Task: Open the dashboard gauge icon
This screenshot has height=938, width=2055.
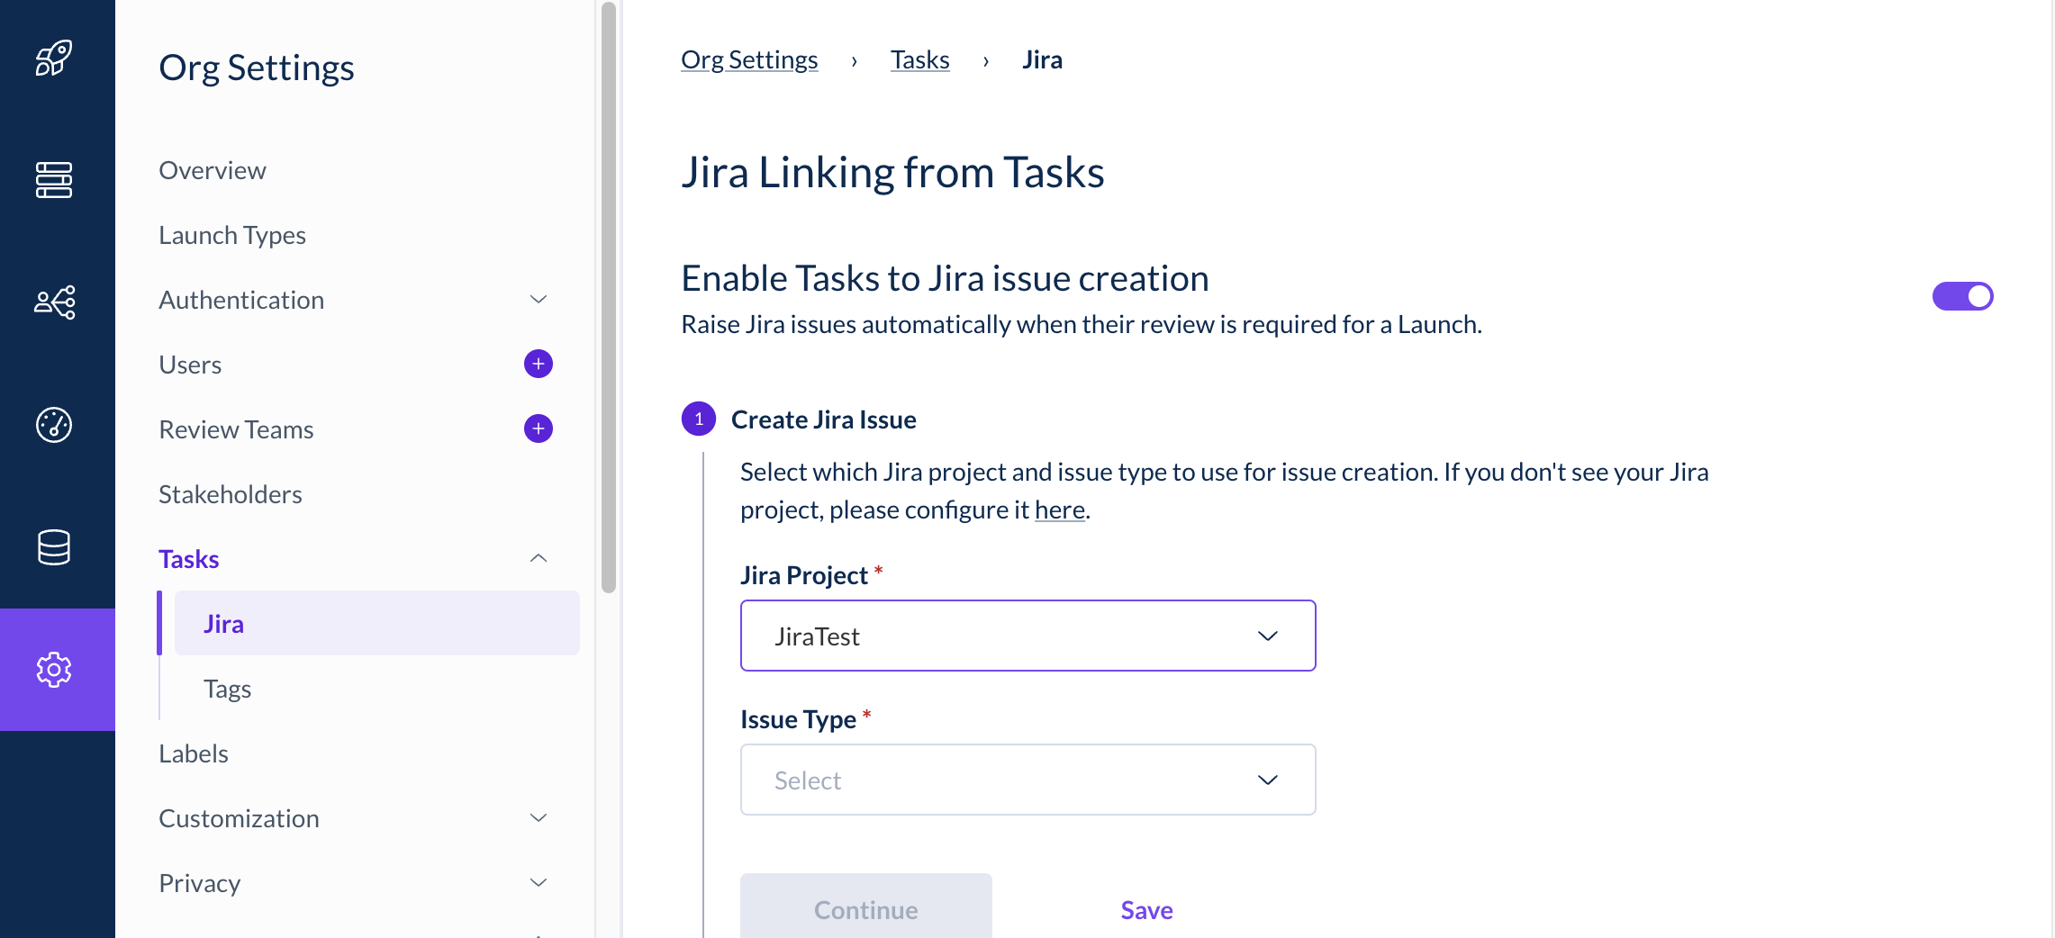Action: pos(54,425)
